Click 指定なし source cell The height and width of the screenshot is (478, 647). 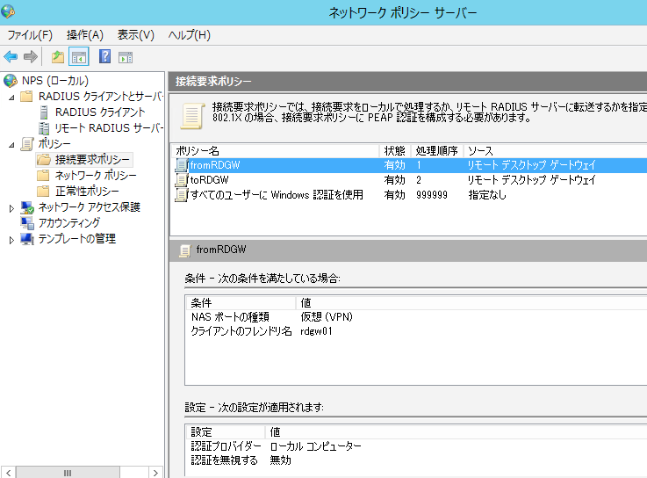[x=487, y=195]
